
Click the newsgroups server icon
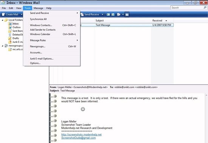tap(6, 46)
